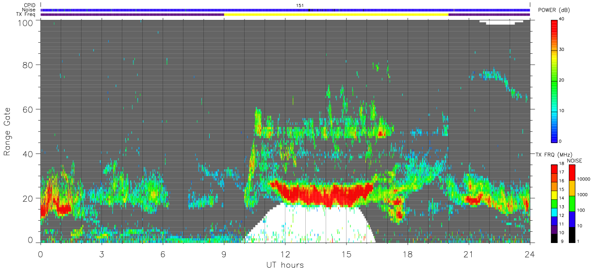Click the white blank patch at top right of plot

pos(500,22)
